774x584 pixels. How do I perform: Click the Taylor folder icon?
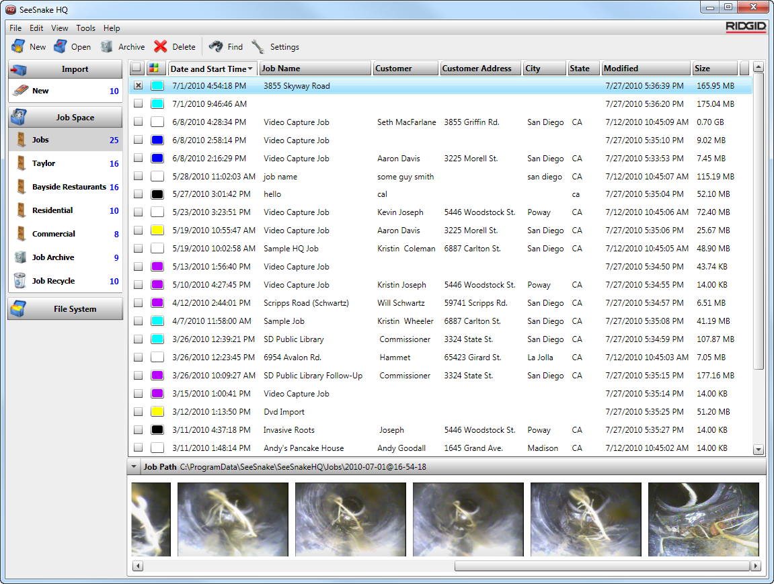point(21,163)
